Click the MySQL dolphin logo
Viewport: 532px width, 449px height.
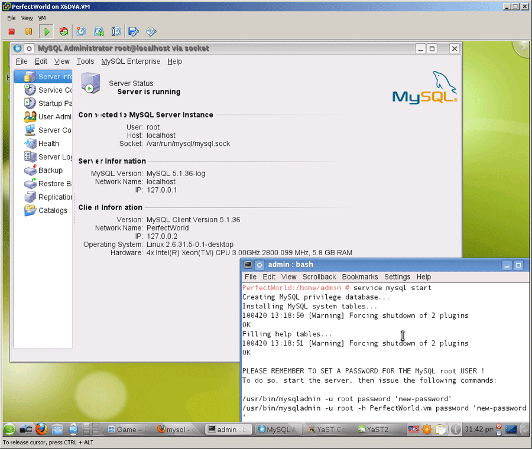pos(425,87)
